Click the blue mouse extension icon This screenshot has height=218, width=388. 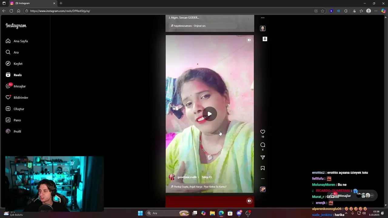(331, 11)
